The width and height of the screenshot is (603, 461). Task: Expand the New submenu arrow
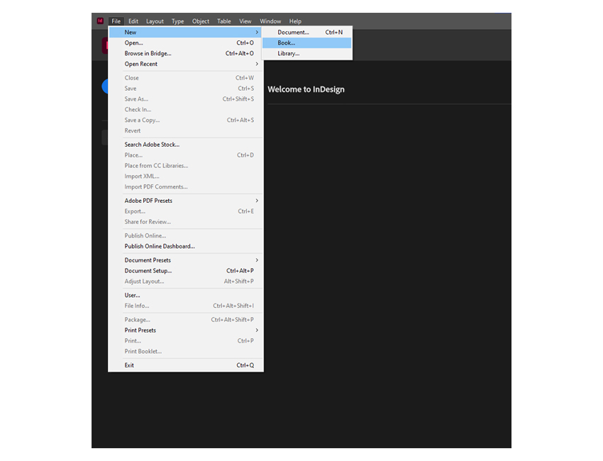(257, 33)
